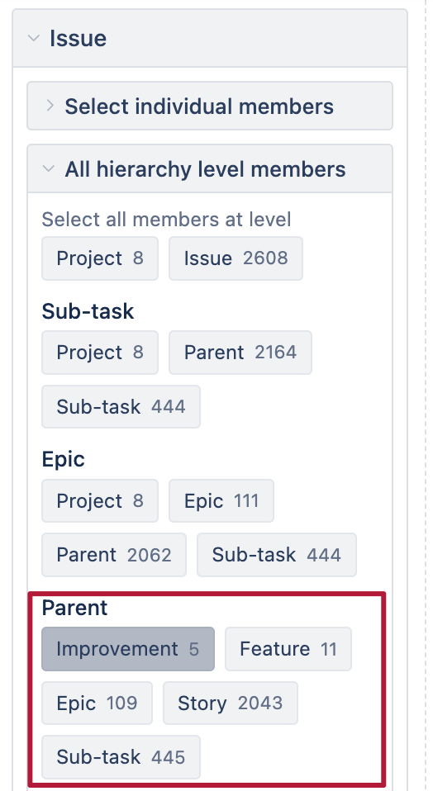Select Project 8 under Select all members
This screenshot has height=791, width=433.
point(100,258)
